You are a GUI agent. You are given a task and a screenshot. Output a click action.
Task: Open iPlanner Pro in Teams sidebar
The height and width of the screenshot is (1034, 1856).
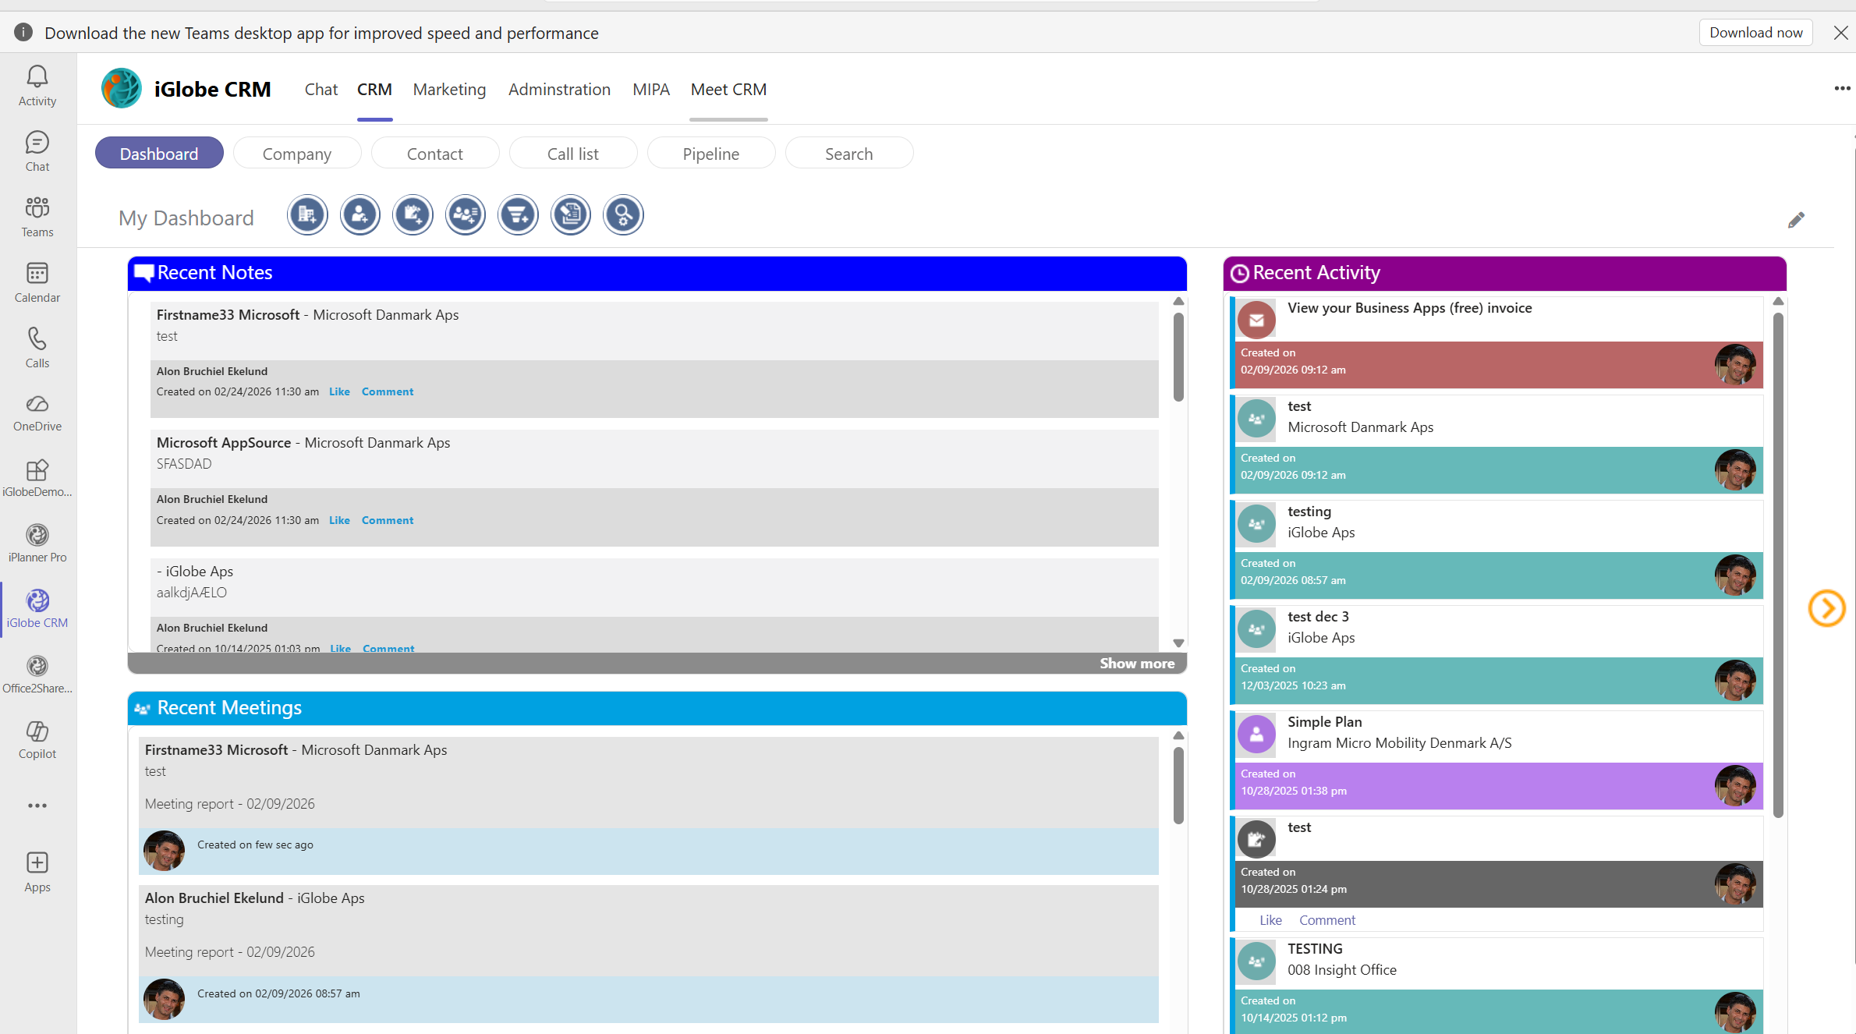coord(37,543)
